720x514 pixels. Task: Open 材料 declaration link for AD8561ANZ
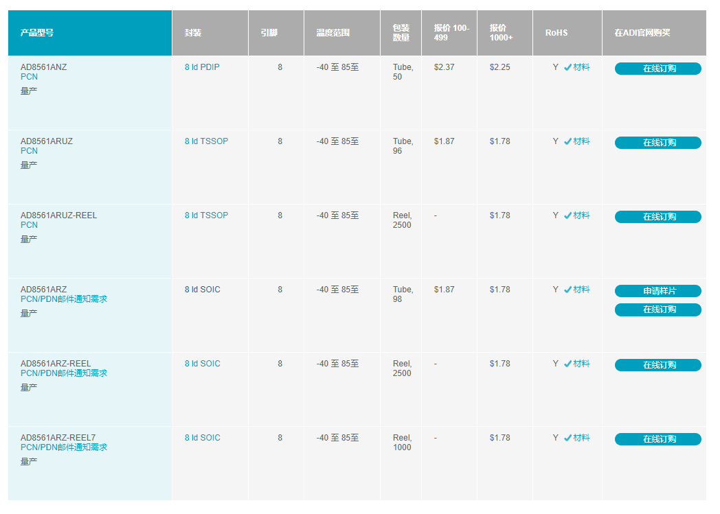581,67
